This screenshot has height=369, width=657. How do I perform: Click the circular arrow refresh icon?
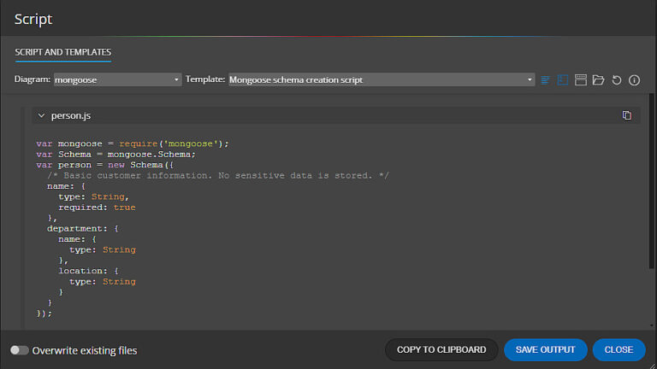(x=617, y=79)
